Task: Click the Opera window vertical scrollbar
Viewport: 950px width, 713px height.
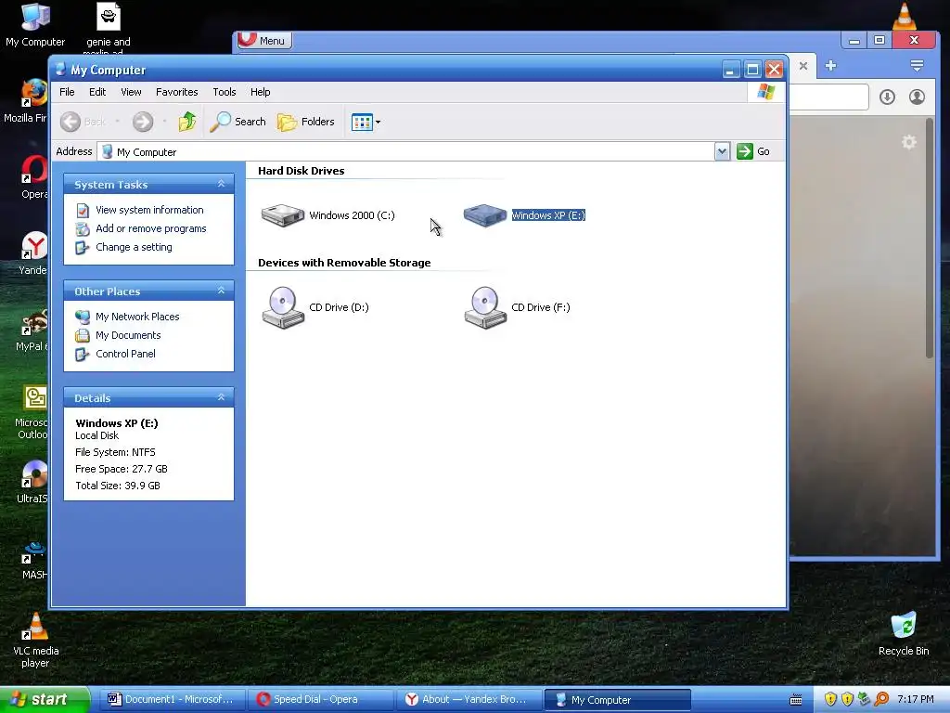Action: (x=930, y=239)
